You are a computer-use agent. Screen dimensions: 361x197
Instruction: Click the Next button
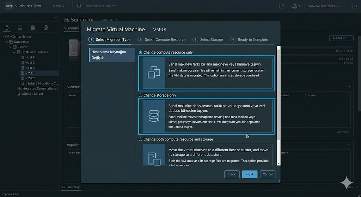click(250, 174)
